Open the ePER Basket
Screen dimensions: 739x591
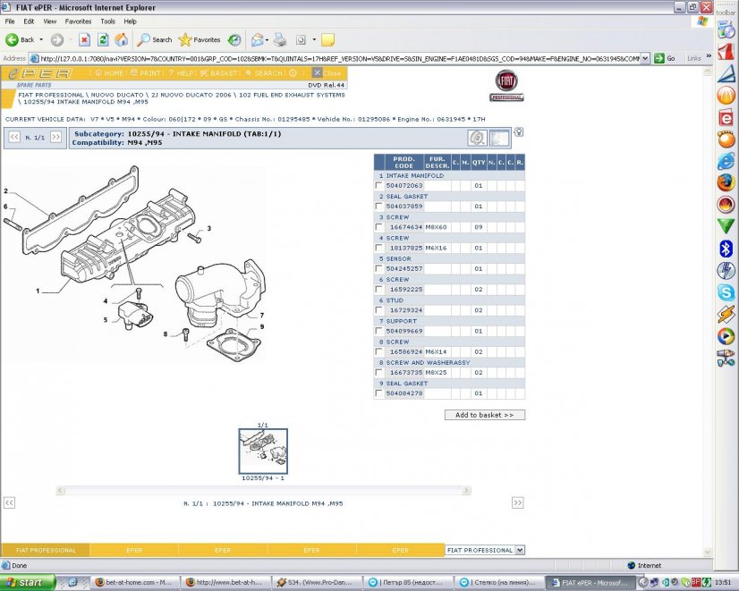(x=219, y=73)
